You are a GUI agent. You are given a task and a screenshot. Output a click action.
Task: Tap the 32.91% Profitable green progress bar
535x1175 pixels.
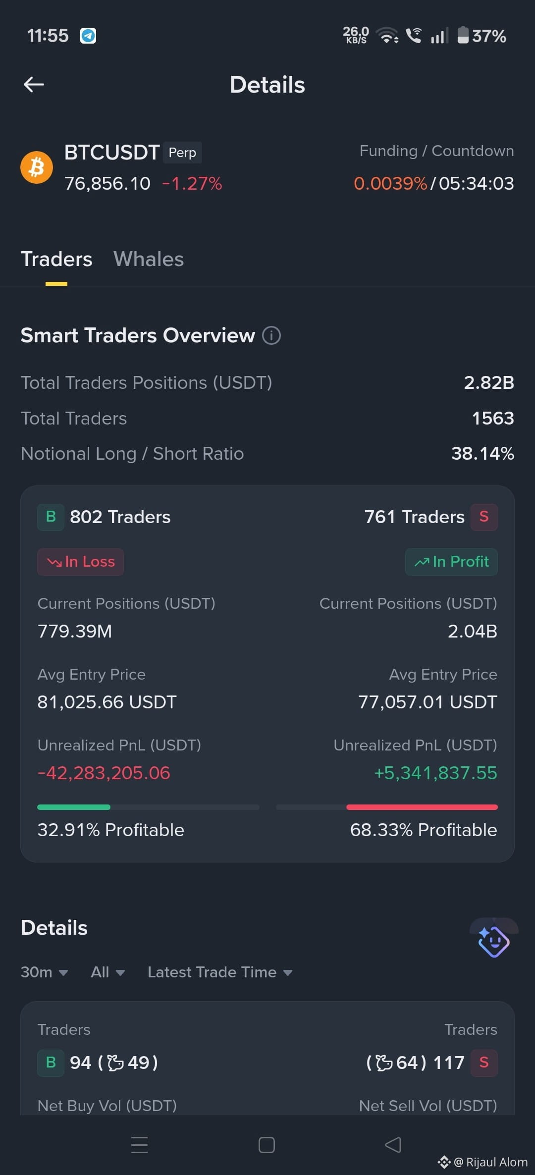click(148, 807)
